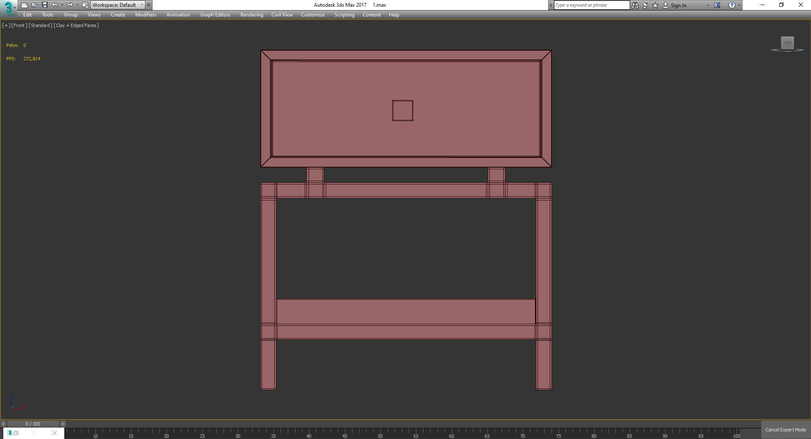Restore the minimized 3ds Max child window
Image resolution: width=811 pixels, height=439 pixels.
(x=16, y=433)
